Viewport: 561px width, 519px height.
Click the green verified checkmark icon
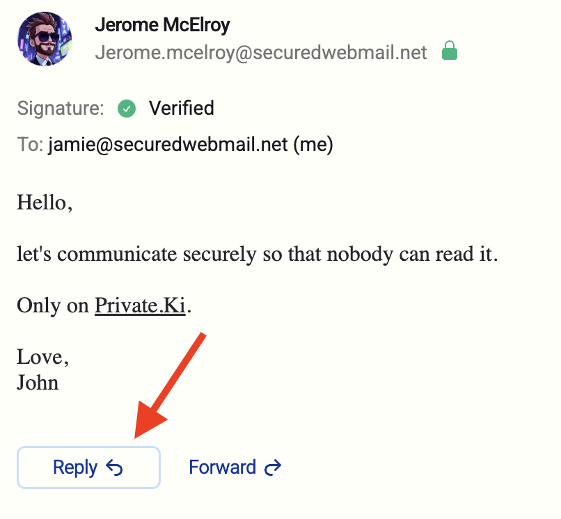point(127,109)
